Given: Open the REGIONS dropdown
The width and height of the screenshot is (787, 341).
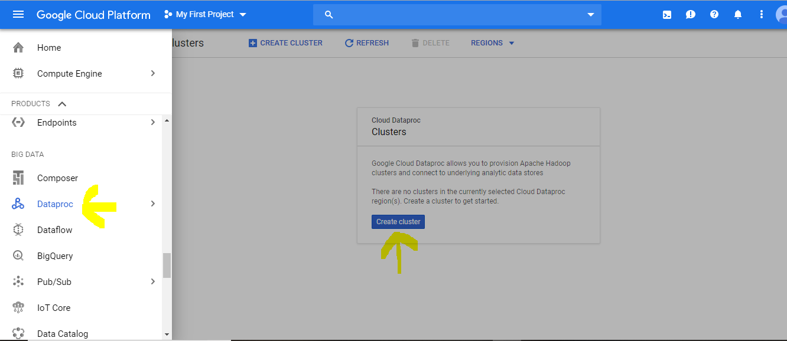Looking at the screenshot, I should (493, 43).
